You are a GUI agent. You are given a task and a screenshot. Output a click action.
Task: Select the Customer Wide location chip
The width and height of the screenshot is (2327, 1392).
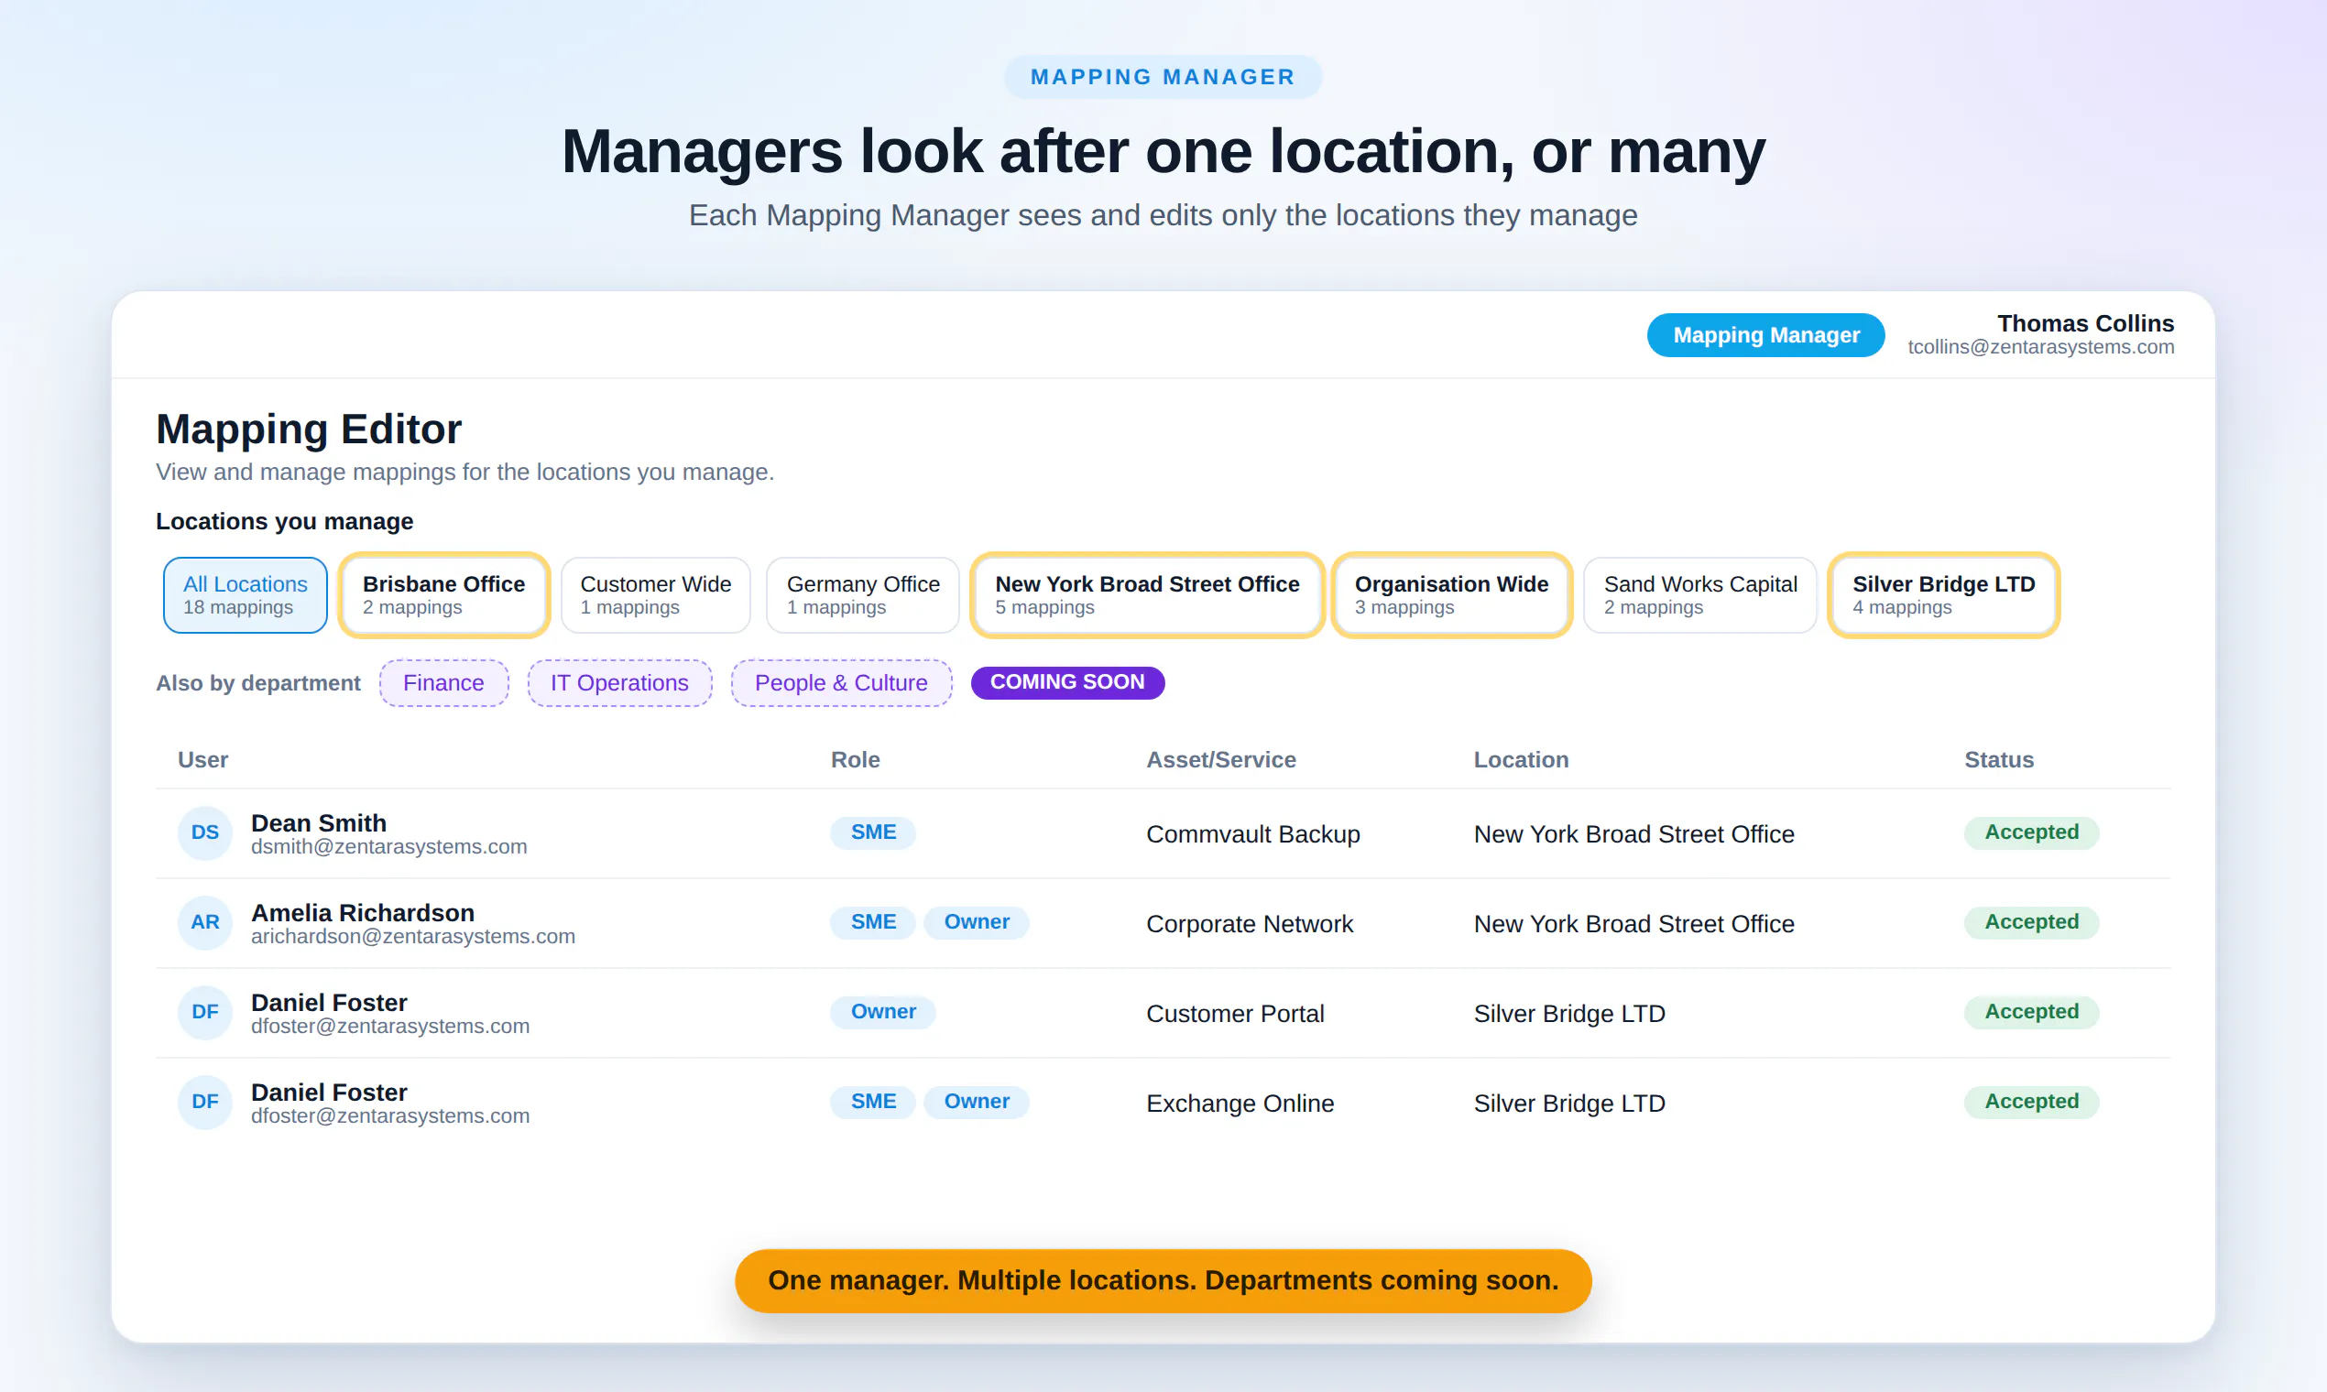click(x=655, y=594)
